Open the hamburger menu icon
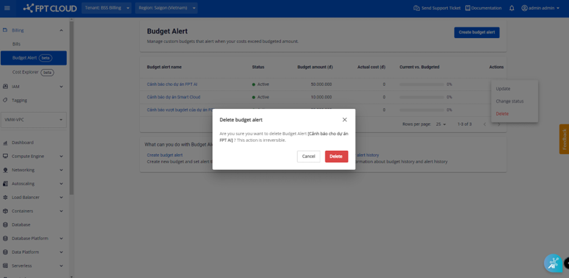Image resolution: width=569 pixels, height=278 pixels. point(7,8)
